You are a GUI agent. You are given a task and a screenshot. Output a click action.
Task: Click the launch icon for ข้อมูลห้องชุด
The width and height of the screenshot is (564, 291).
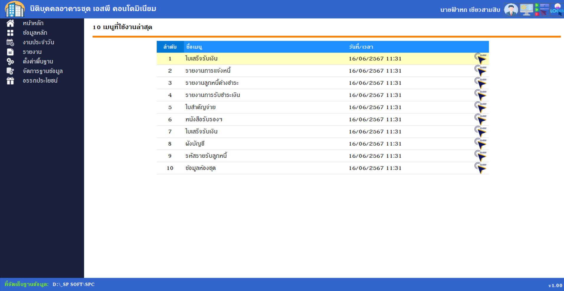481,168
